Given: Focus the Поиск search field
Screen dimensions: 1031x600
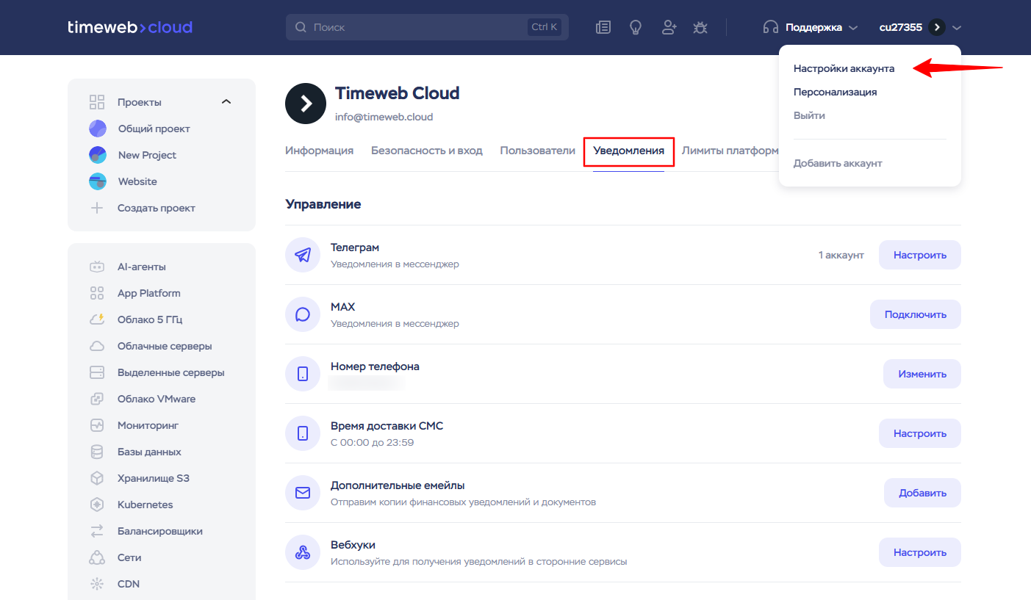Looking at the screenshot, I should pyautogui.click(x=427, y=27).
